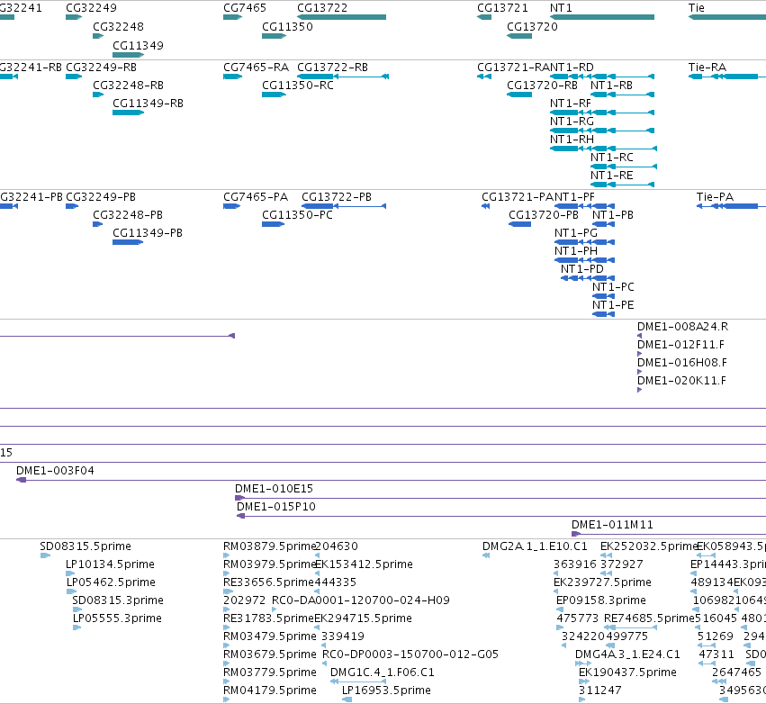Open transcript NT1-RC

(x=611, y=158)
